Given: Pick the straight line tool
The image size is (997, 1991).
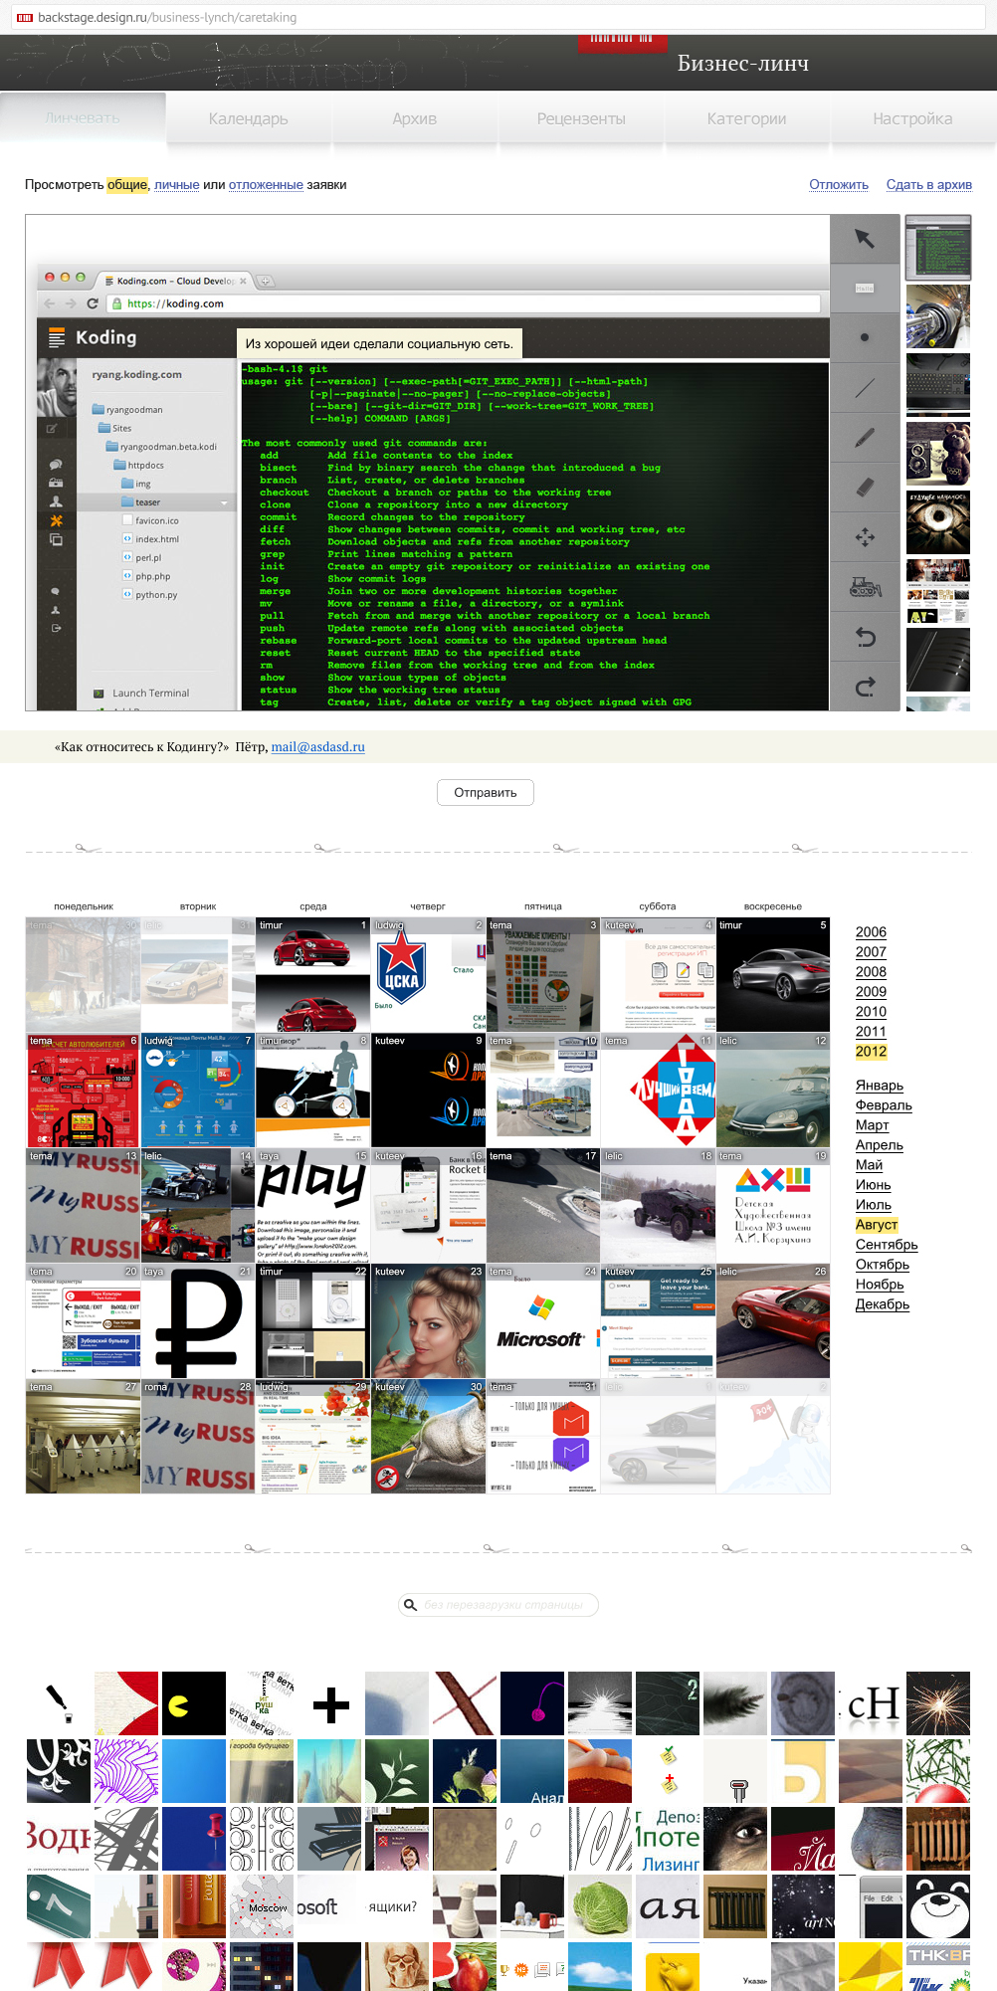Looking at the screenshot, I should pos(865,387).
